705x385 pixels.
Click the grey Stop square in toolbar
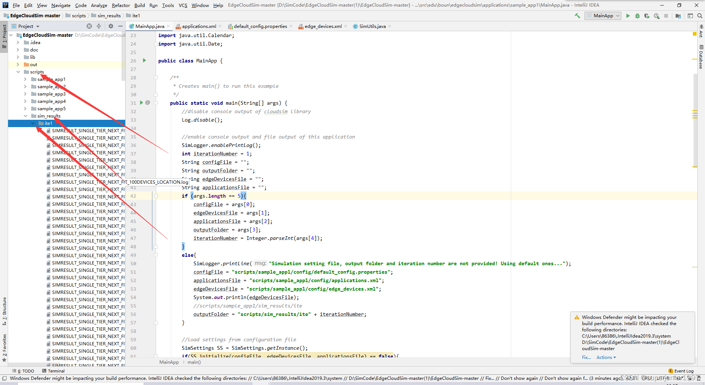pos(666,16)
